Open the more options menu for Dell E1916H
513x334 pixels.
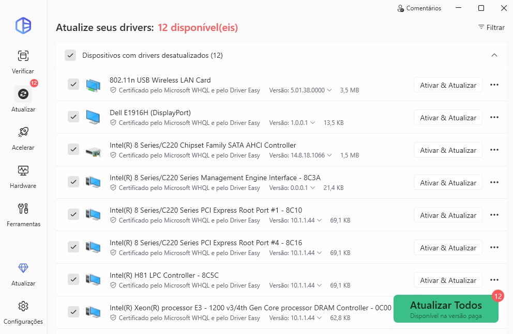click(x=494, y=117)
